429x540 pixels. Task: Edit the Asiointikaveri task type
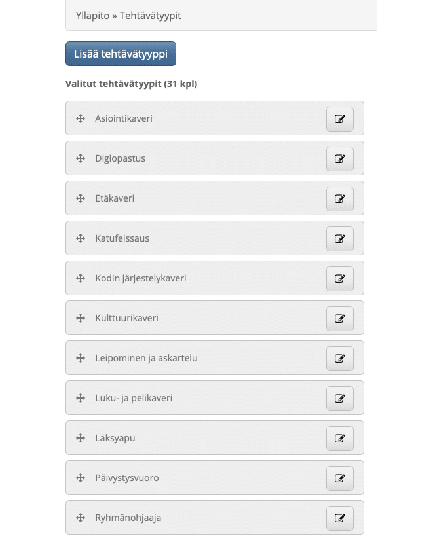pos(339,119)
